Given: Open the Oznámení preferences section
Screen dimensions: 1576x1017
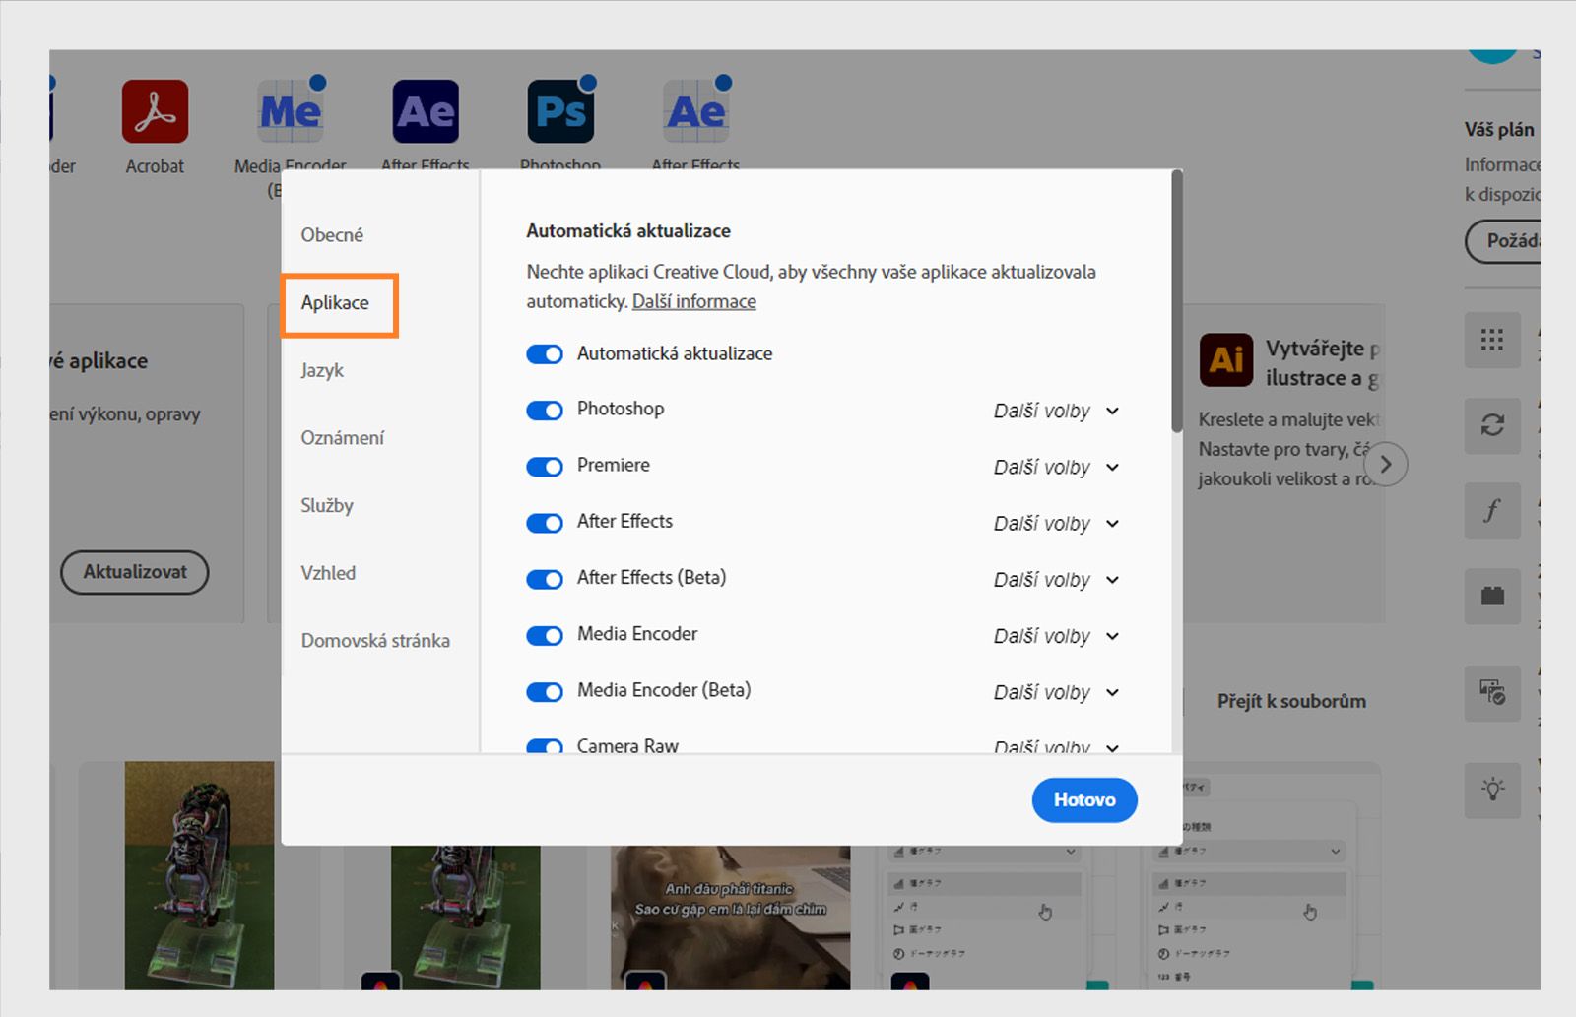Looking at the screenshot, I should 343,437.
